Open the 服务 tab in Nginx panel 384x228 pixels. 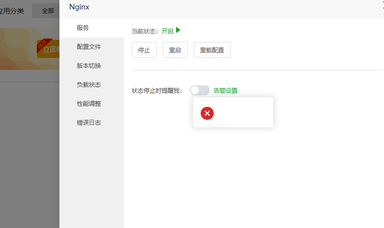pyautogui.click(x=91, y=27)
